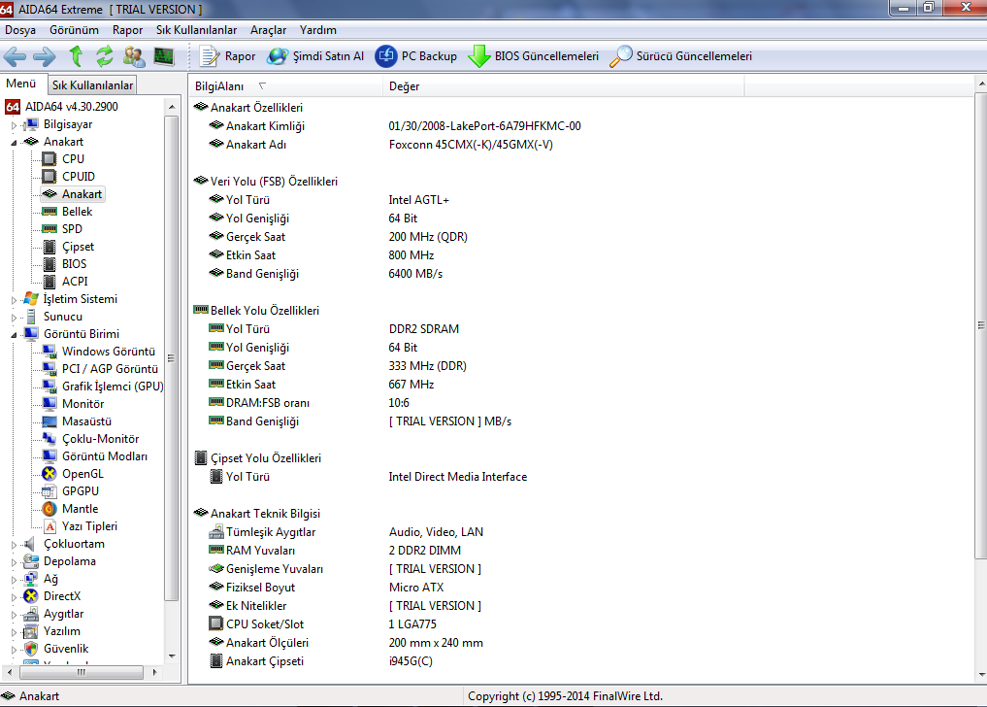
Task: Expand the Aygıtlar tree node
Action: (x=15, y=615)
